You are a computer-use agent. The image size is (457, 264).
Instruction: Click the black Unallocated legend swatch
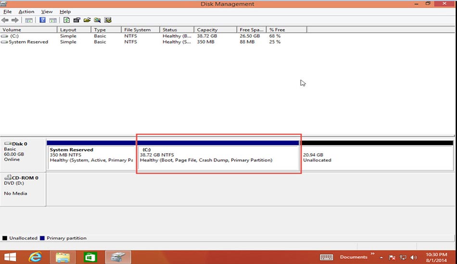5,238
